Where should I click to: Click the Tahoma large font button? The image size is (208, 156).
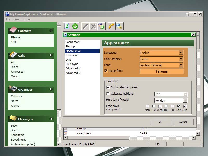pos(161,71)
